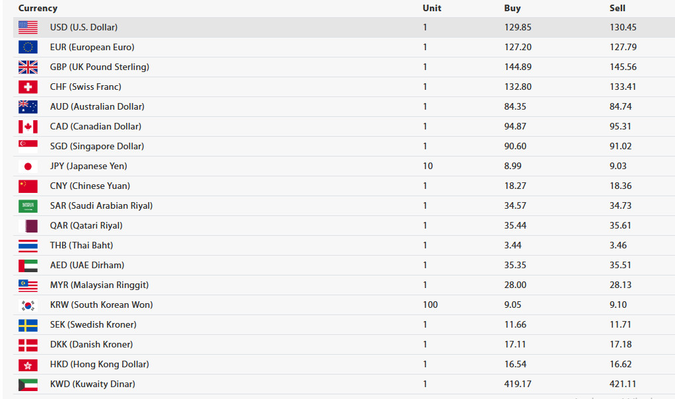675x399 pixels.
Task: Click the Sell column header
Action: pos(618,8)
